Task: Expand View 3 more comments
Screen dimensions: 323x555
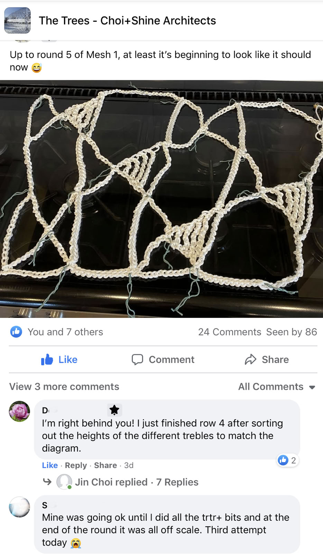Action: pos(64,386)
